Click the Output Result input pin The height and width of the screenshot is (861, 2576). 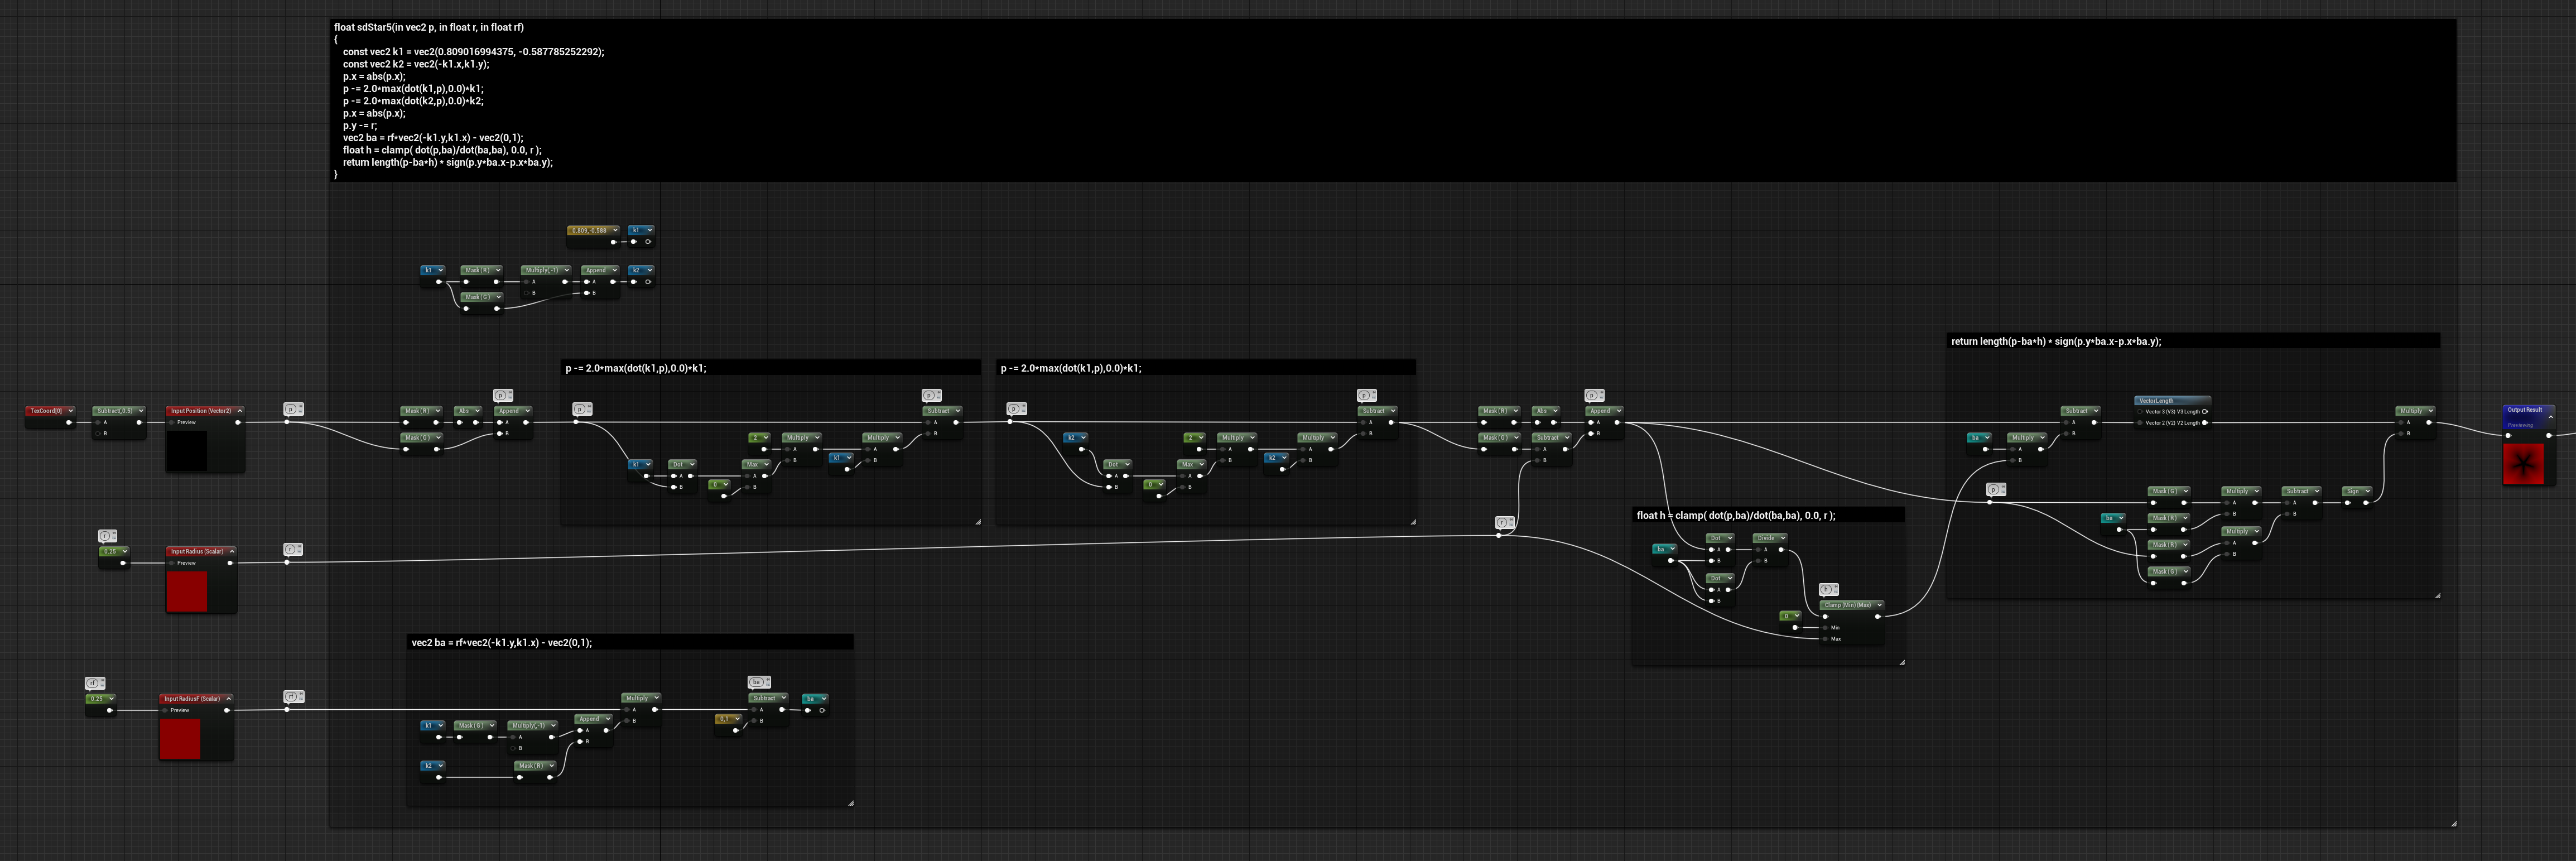click(2508, 435)
